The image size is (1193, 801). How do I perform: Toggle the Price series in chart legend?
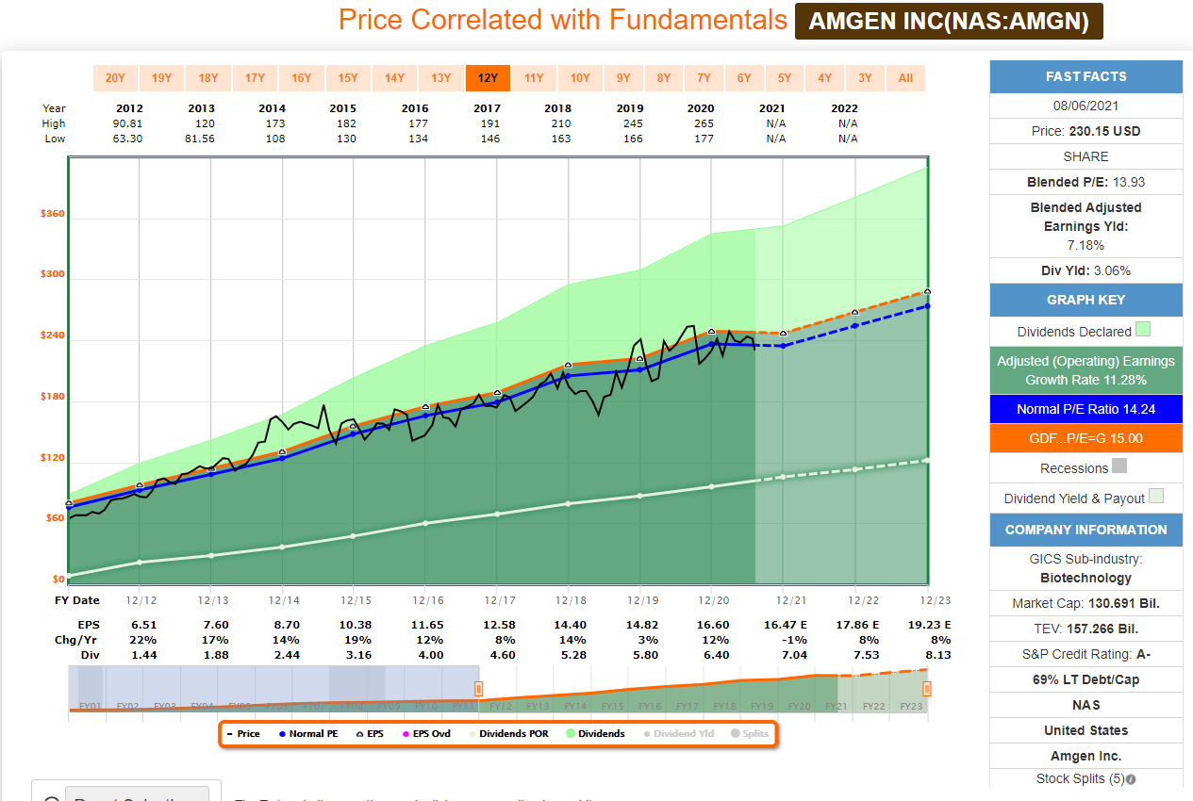[243, 733]
